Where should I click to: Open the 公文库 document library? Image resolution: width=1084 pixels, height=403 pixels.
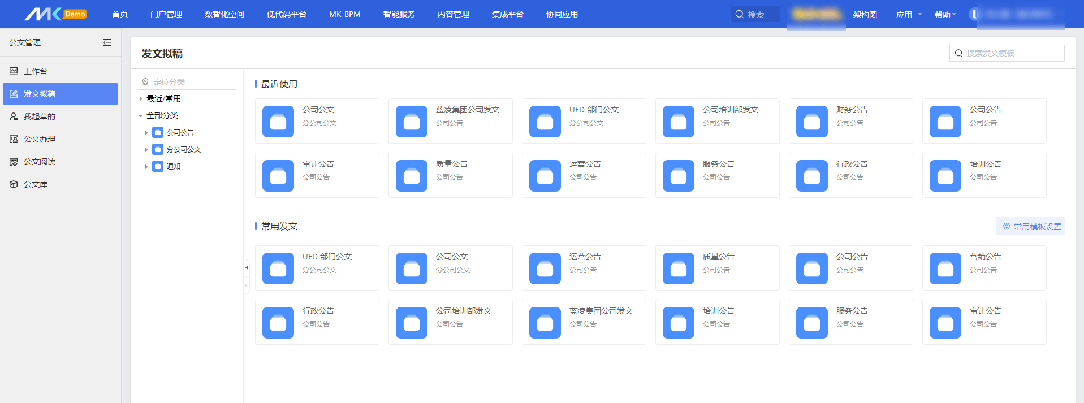[x=35, y=184]
